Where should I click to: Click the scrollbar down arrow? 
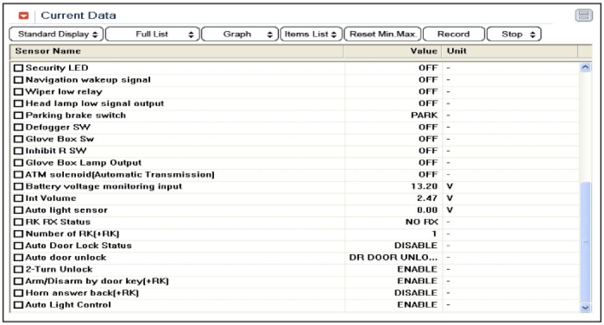pyautogui.click(x=586, y=308)
